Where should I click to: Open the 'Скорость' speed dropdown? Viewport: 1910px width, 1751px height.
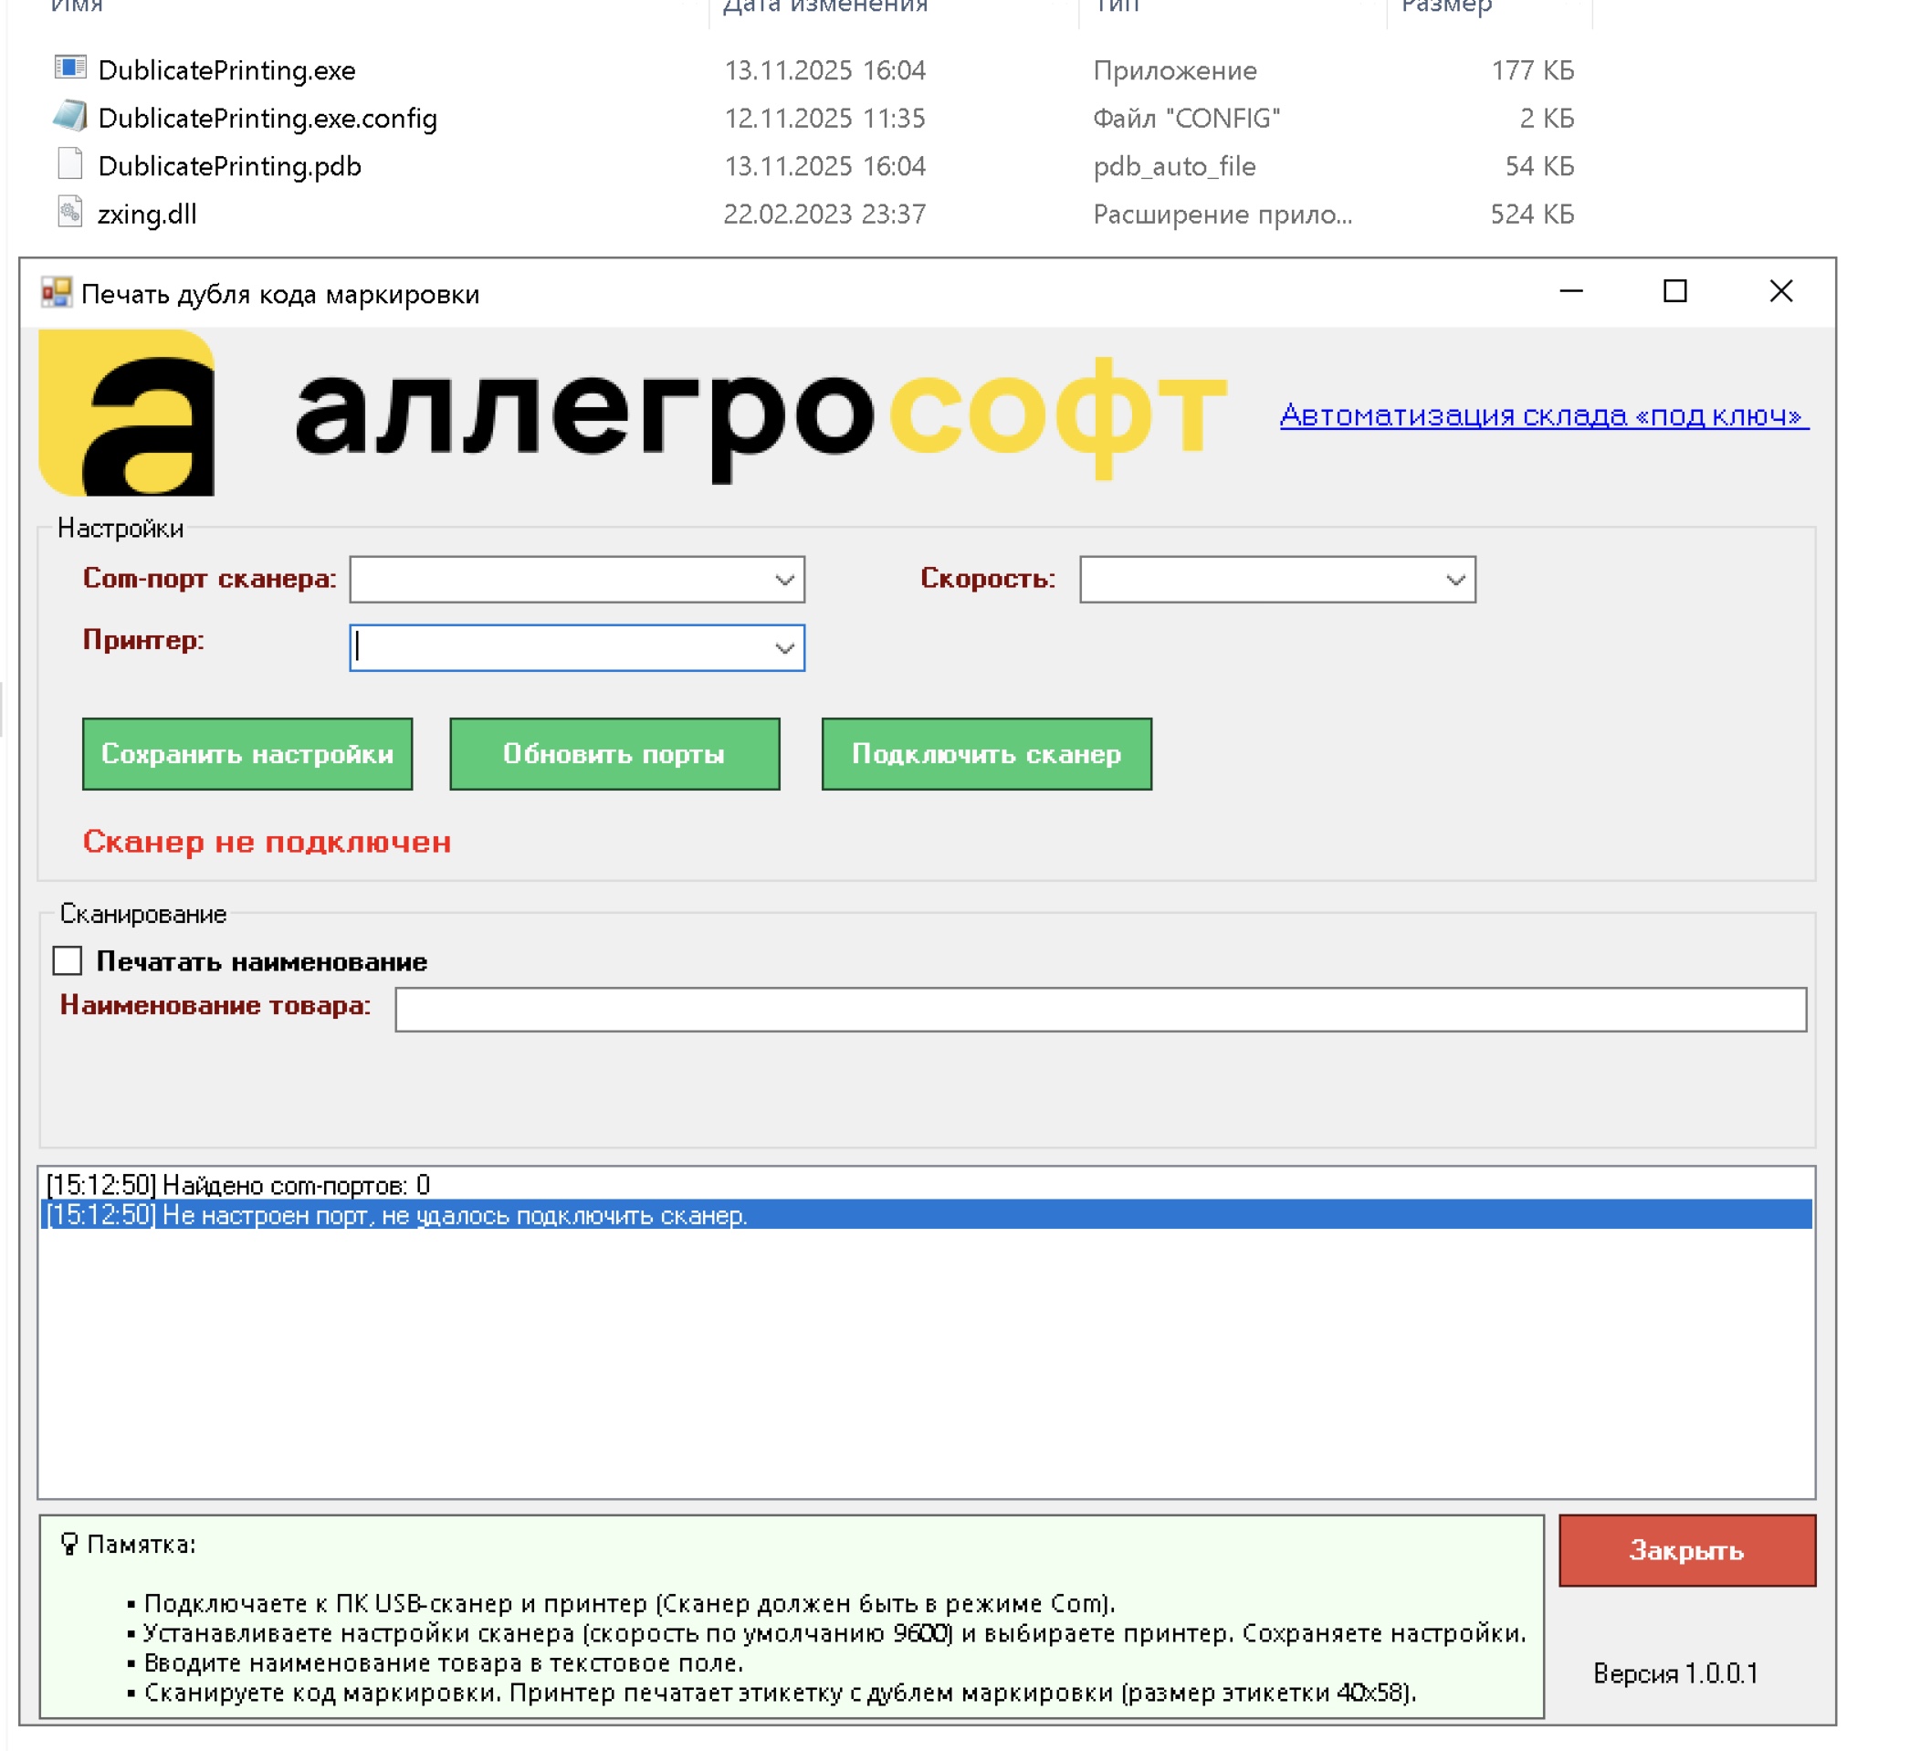pyautogui.click(x=1455, y=580)
